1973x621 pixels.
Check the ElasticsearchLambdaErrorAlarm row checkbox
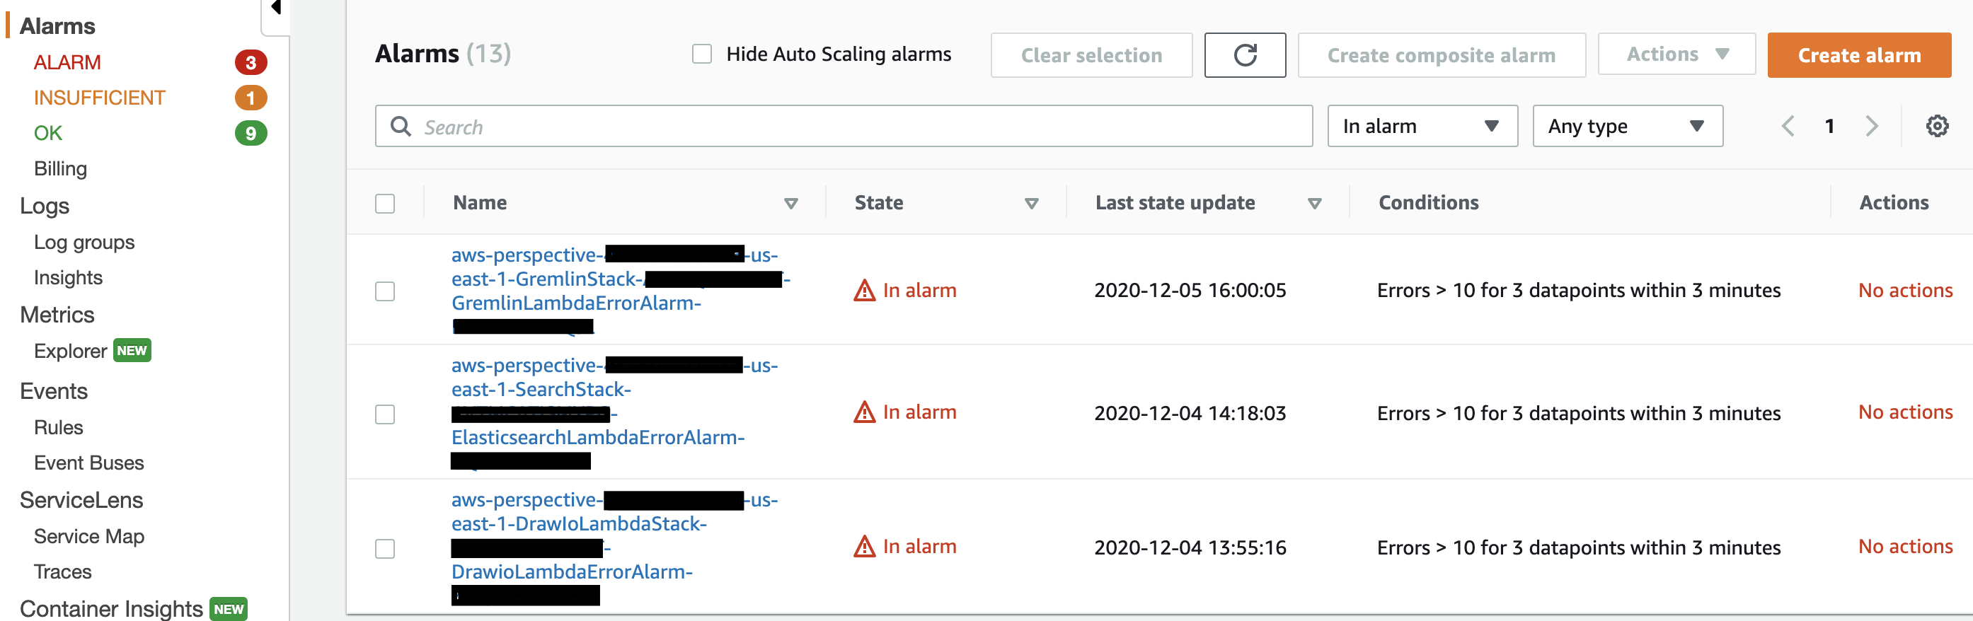384,414
